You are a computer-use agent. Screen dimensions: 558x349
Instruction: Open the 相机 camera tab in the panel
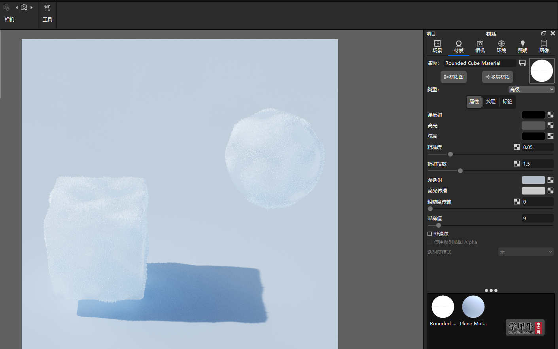coord(480,46)
